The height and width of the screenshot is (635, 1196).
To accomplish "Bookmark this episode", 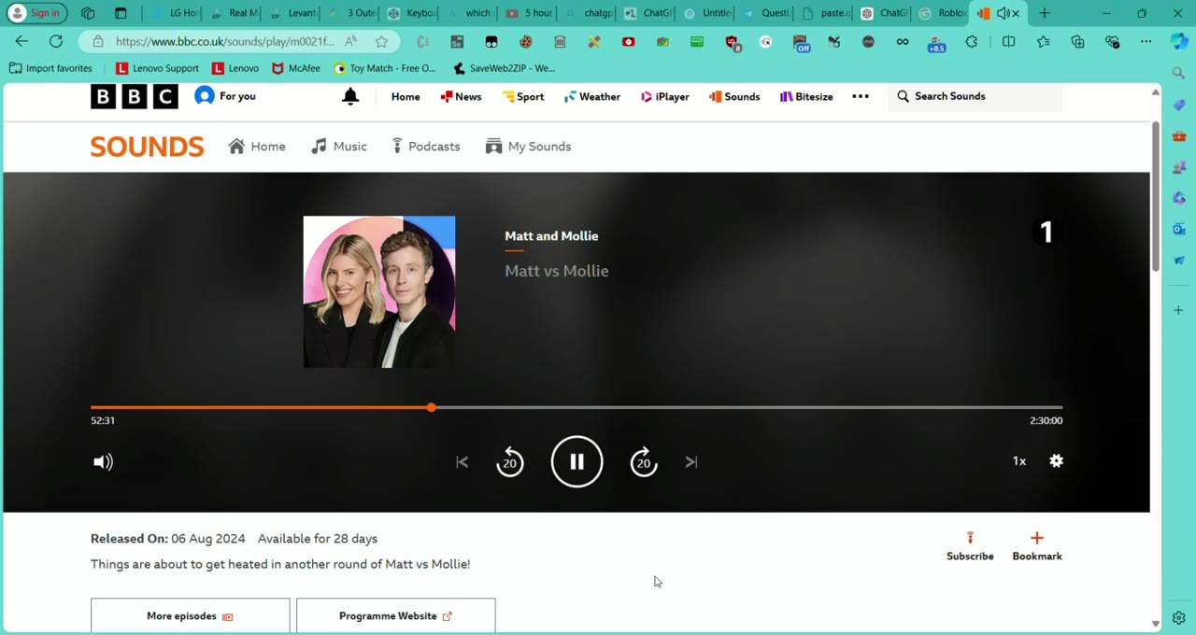I will tap(1037, 546).
